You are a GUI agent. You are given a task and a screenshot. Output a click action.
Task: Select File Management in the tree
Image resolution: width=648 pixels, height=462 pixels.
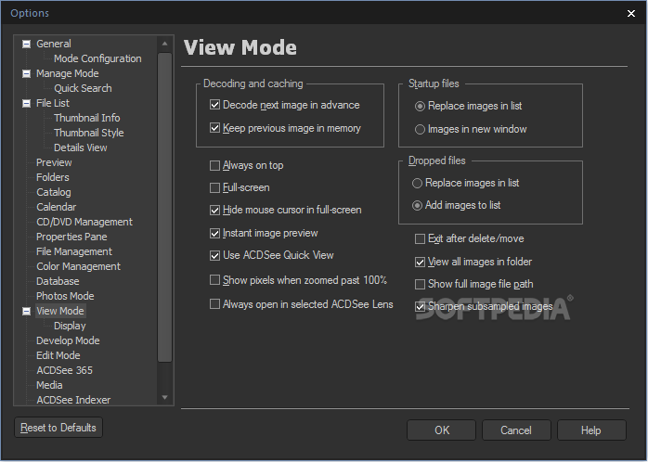[x=74, y=251]
